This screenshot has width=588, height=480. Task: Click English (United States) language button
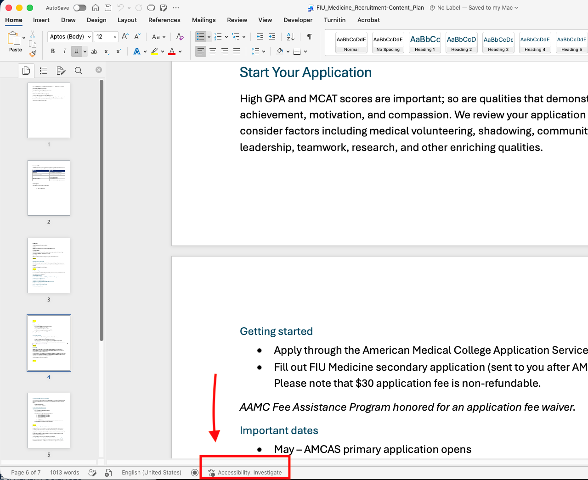click(152, 473)
